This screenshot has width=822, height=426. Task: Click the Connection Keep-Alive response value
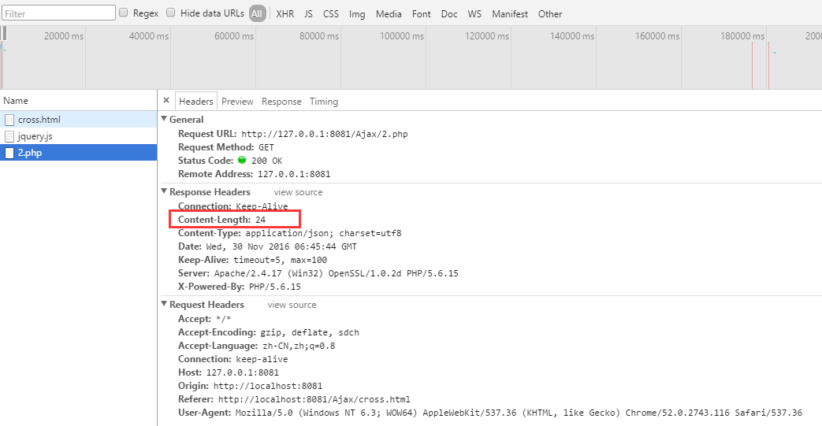pos(262,206)
